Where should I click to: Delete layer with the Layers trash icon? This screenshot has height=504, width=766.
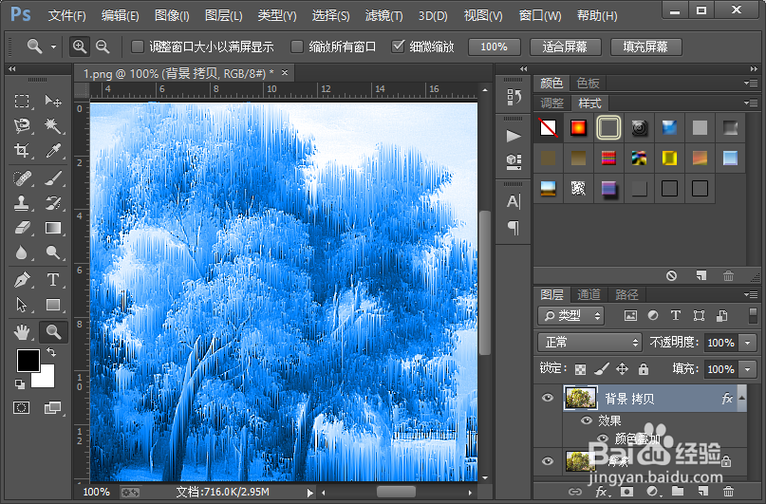tap(728, 492)
